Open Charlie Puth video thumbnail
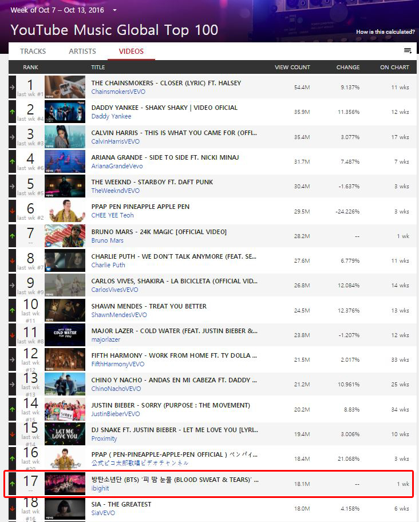The height and width of the screenshot is (522, 419). [65, 260]
